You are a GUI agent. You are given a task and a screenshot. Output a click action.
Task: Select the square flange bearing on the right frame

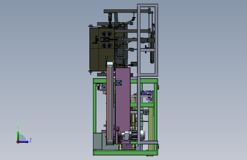[x=146, y=112]
